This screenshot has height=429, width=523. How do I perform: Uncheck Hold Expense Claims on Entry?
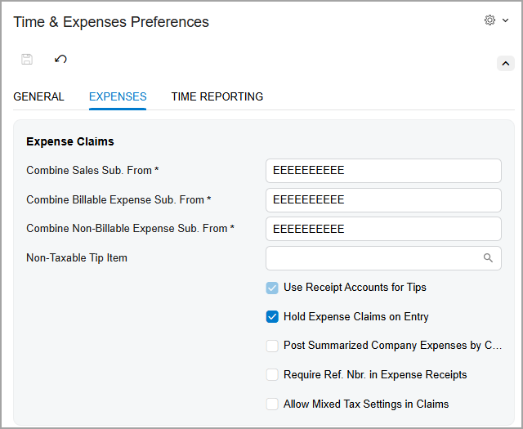(x=272, y=316)
